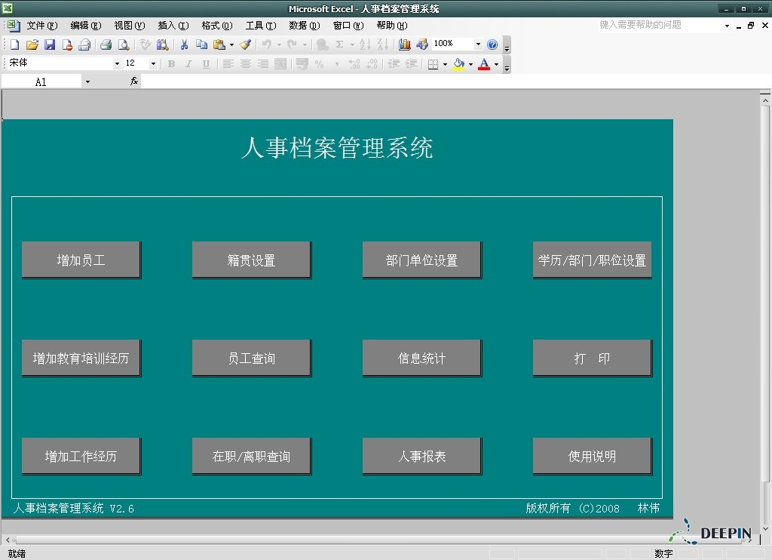The image size is (772, 560).
Task: Click the New workbook icon
Action: pos(14,45)
